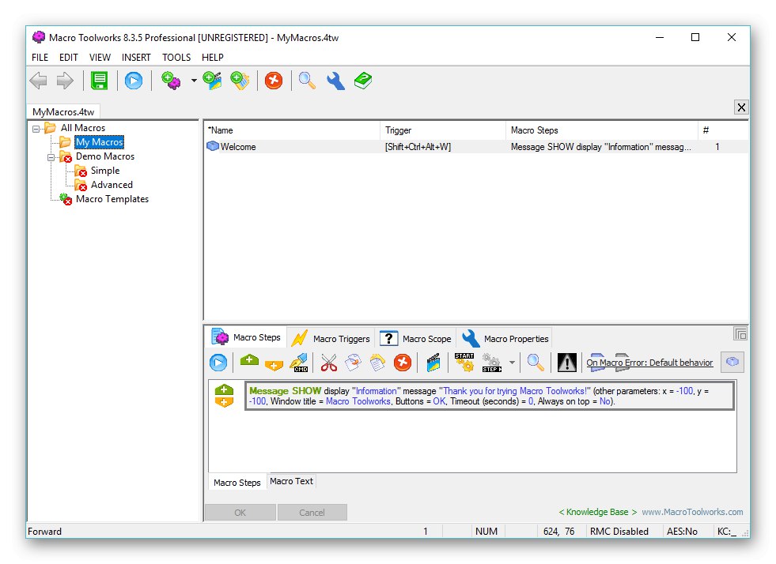Save macro file with green disk icon
This screenshot has height=564, width=776.
(100, 81)
